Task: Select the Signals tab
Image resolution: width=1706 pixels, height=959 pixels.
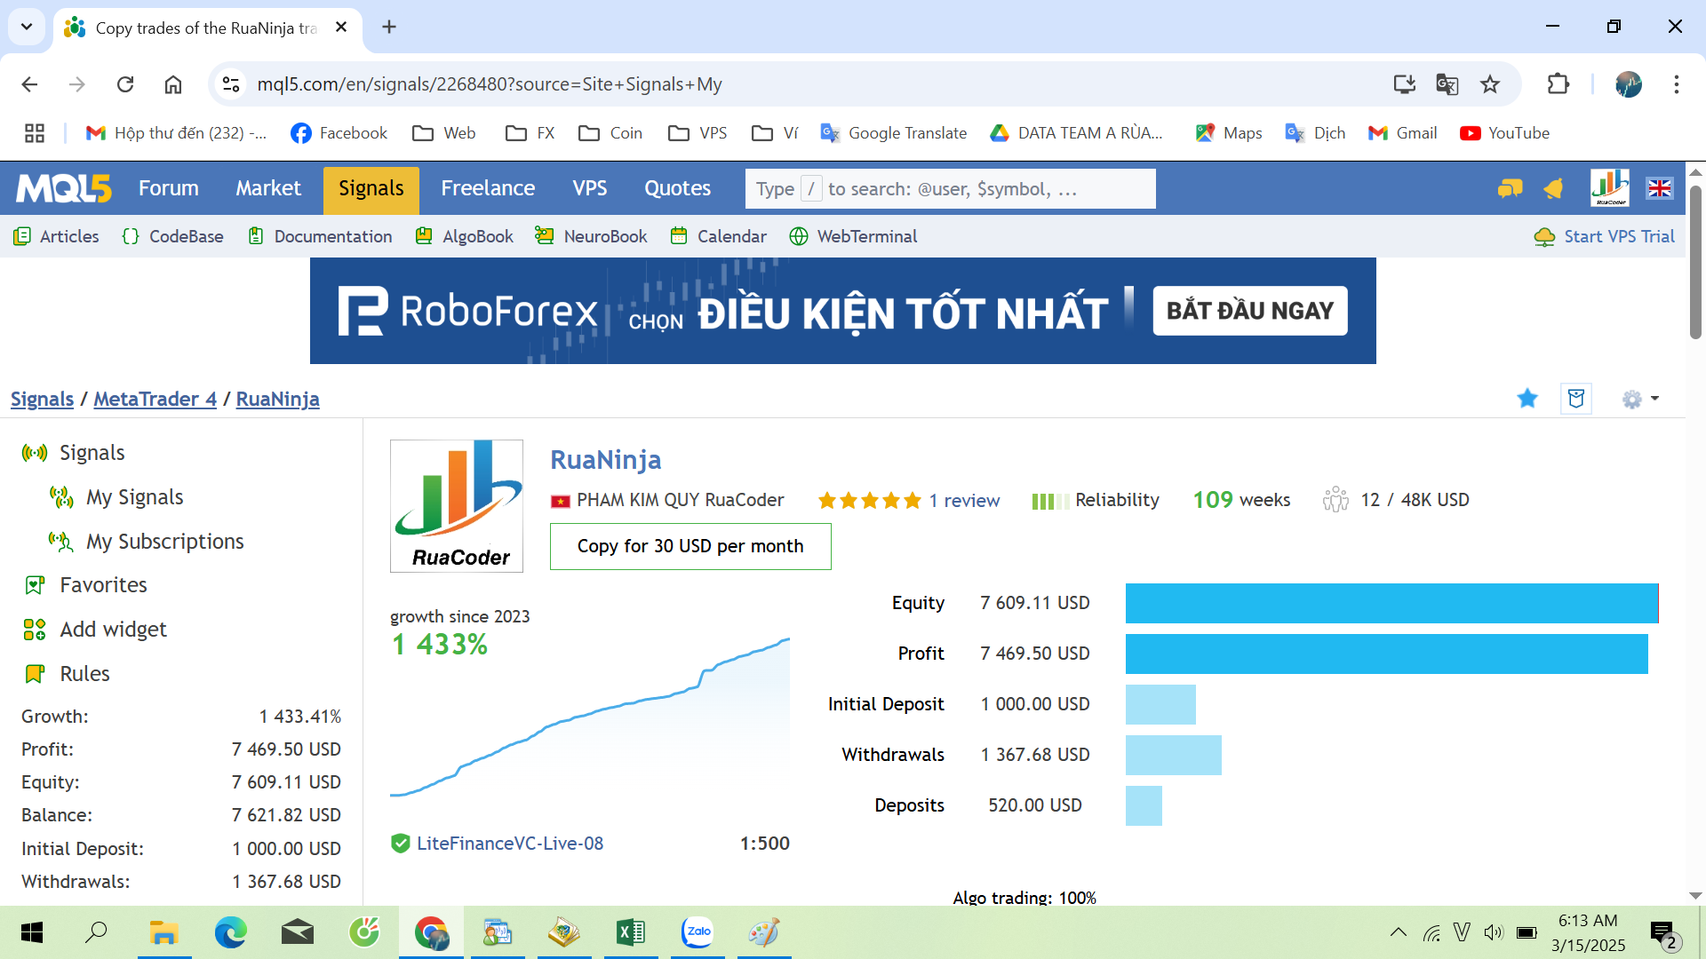Action: [x=371, y=190]
